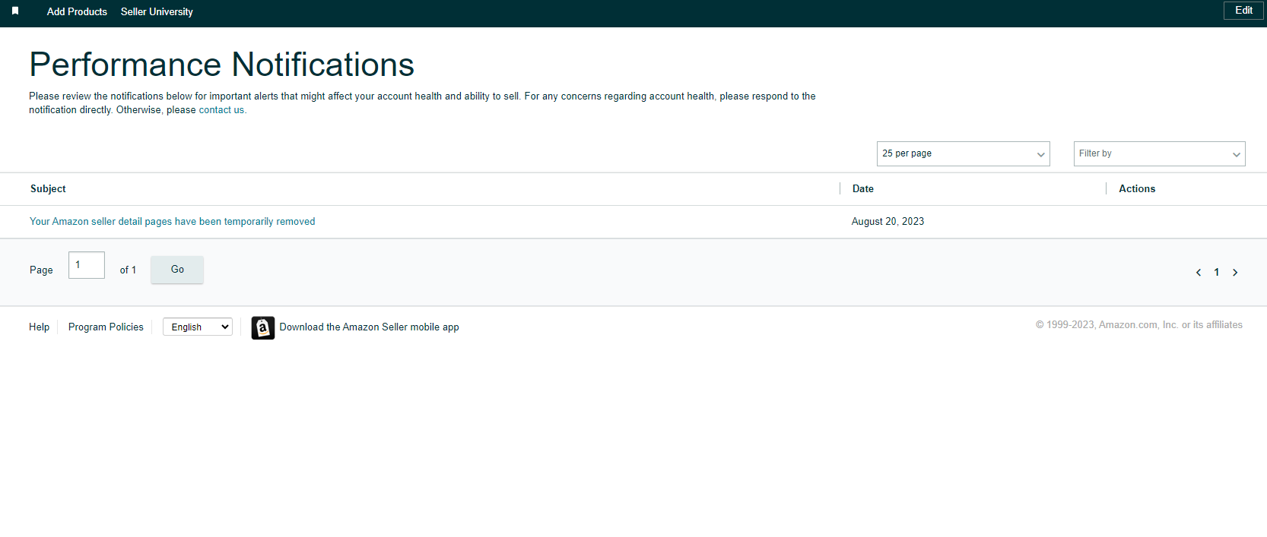Image resolution: width=1267 pixels, height=537 pixels.
Task: Open Seller University in top bar
Action: point(157,11)
